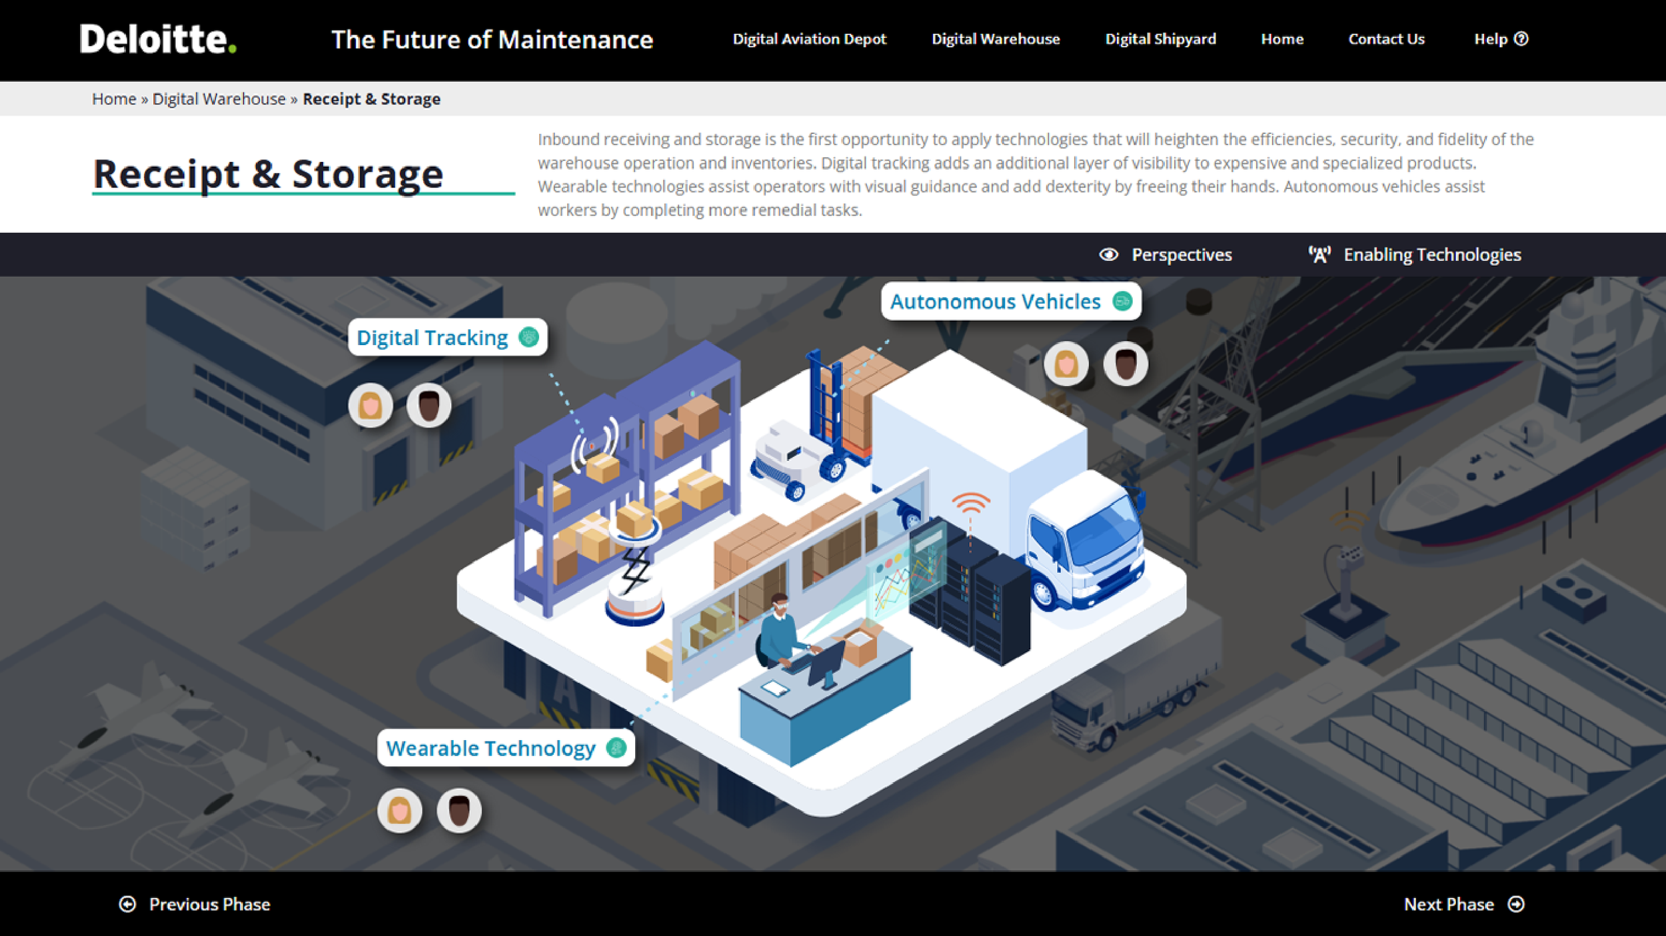Image resolution: width=1666 pixels, height=936 pixels.
Task: Open the Digital Tracking hotspot label
Action: coord(447,338)
